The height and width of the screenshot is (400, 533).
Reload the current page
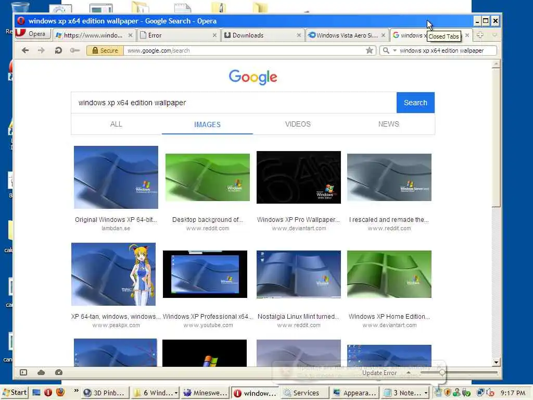[58, 51]
